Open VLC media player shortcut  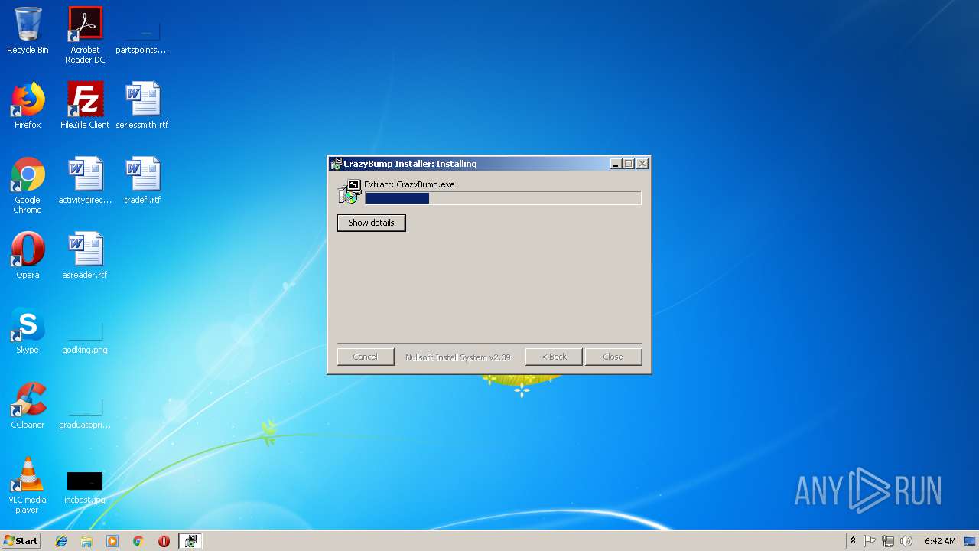click(x=28, y=485)
